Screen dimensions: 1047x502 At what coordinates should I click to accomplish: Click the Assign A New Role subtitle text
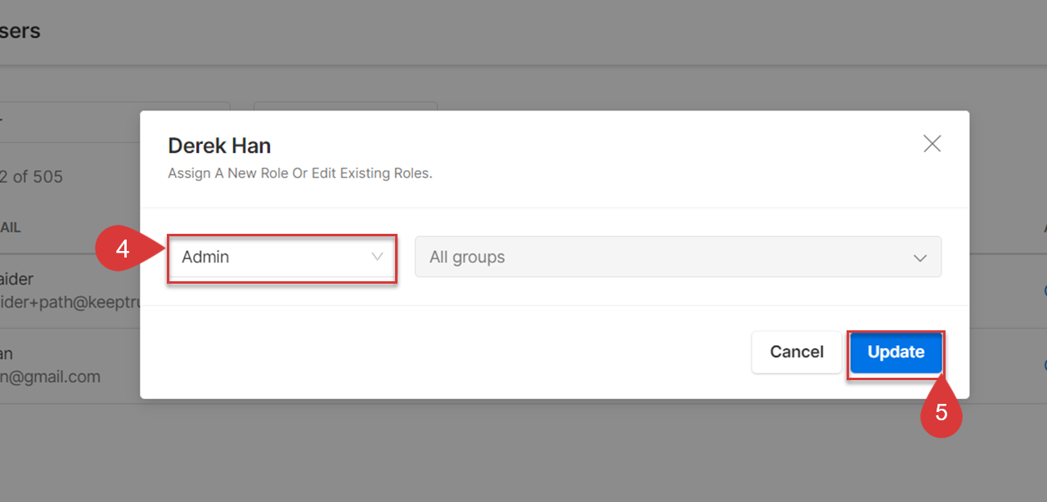click(x=299, y=173)
